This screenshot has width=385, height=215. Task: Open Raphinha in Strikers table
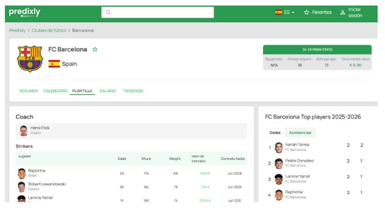(x=37, y=171)
